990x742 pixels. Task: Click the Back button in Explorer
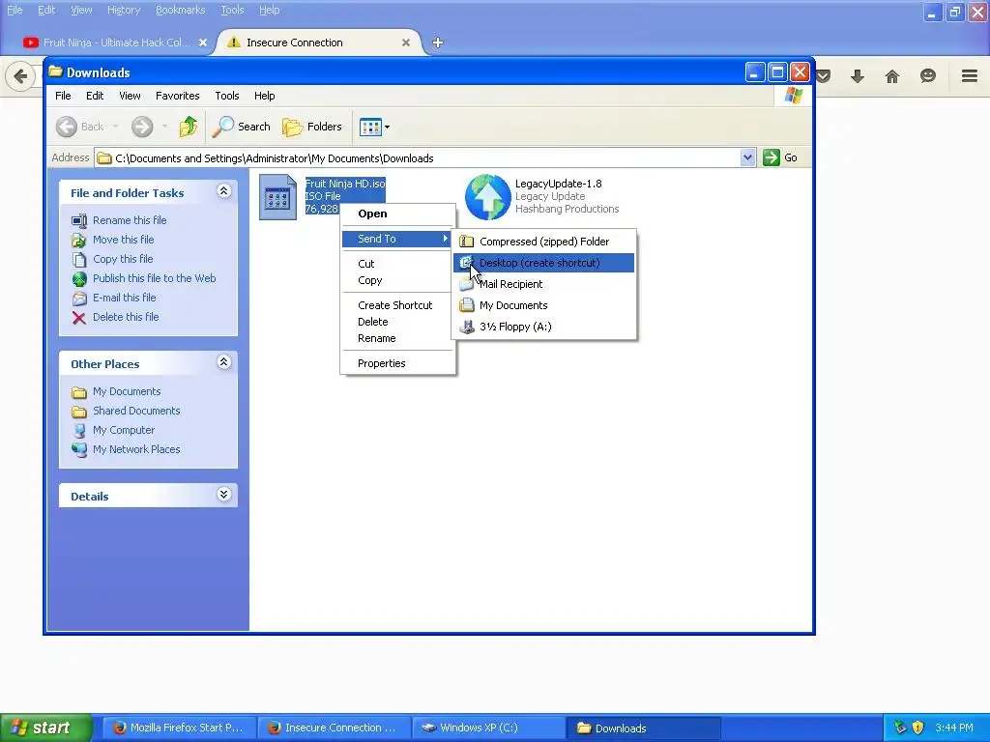(x=80, y=127)
